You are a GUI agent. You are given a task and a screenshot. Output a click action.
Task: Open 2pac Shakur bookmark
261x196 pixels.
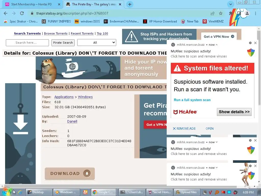(x=21, y=21)
